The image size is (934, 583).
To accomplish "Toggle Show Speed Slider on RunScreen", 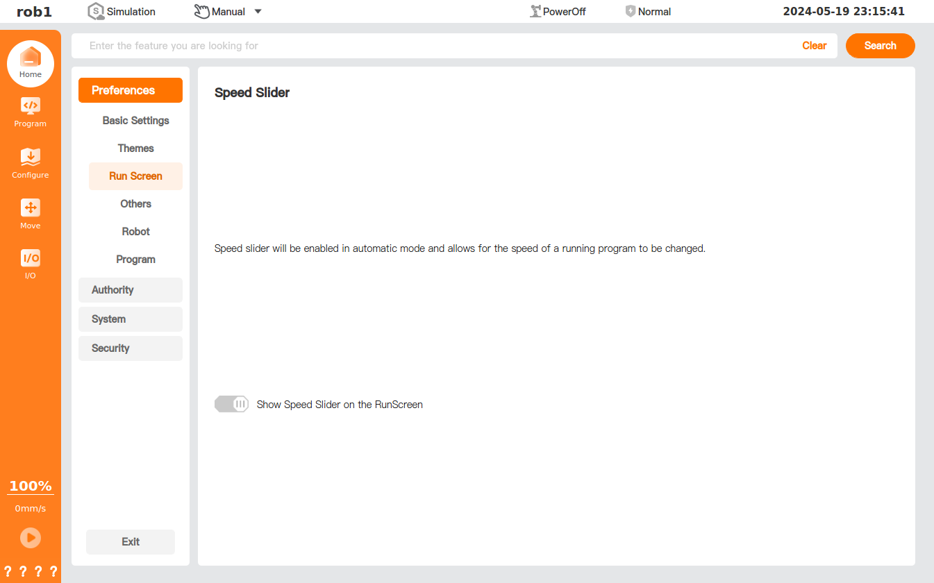I will coord(231,404).
